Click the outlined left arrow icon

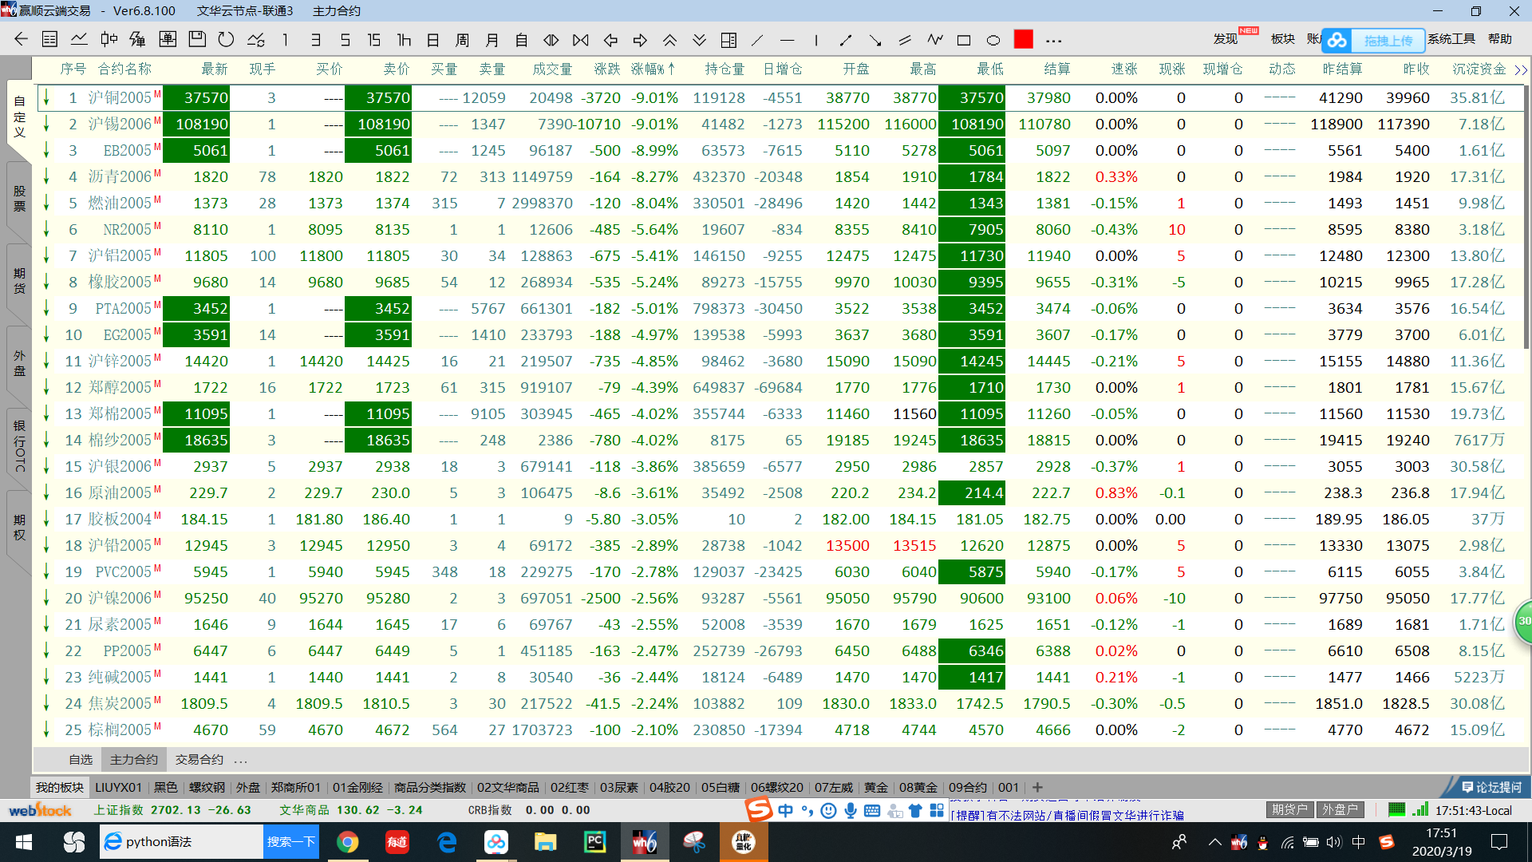[x=611, y=39]
